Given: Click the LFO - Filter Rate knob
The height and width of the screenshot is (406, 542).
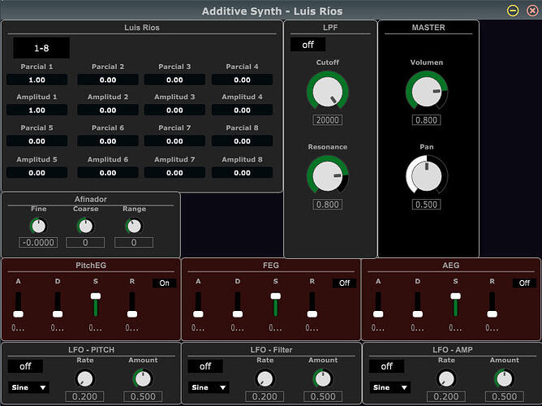Looking at the screenshot, I should (x=265, y=378).
